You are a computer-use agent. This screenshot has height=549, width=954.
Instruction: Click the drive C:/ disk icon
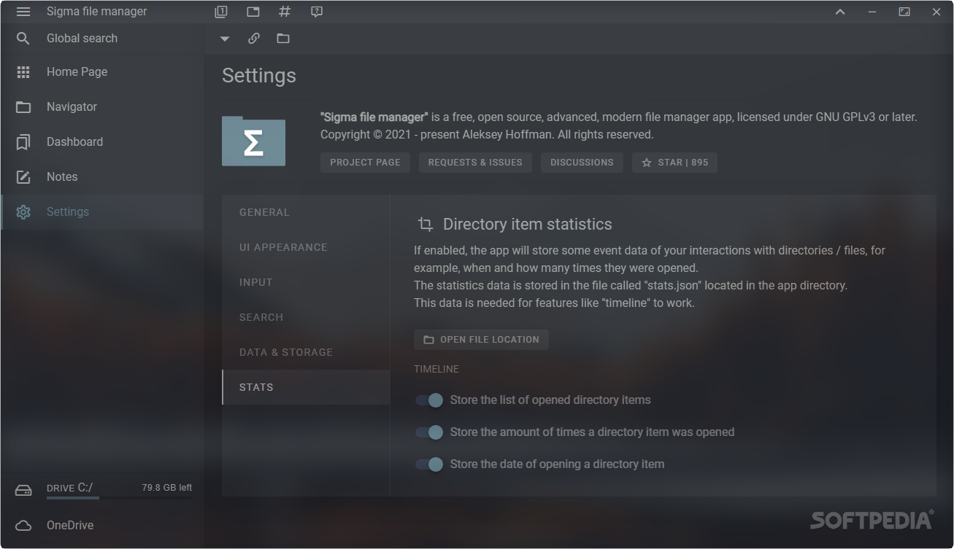(x=23, y=491)
